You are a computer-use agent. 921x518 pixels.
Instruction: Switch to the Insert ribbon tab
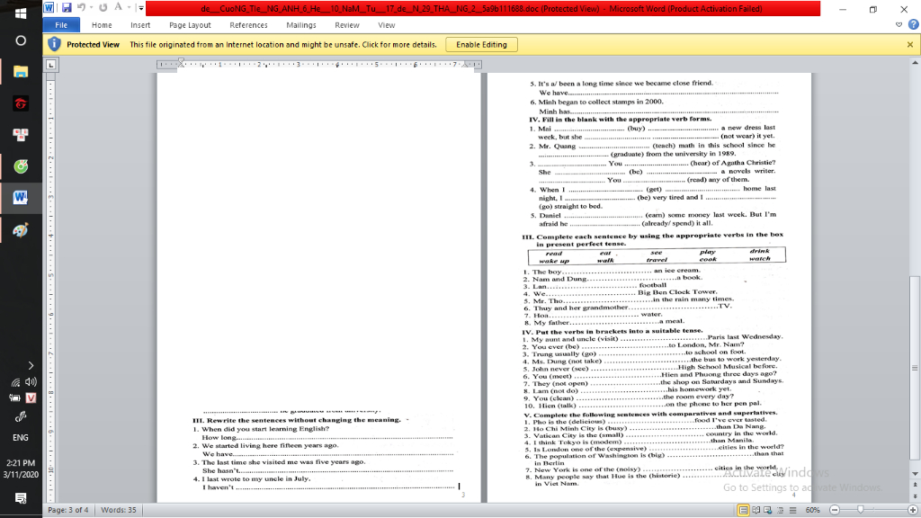140,25
